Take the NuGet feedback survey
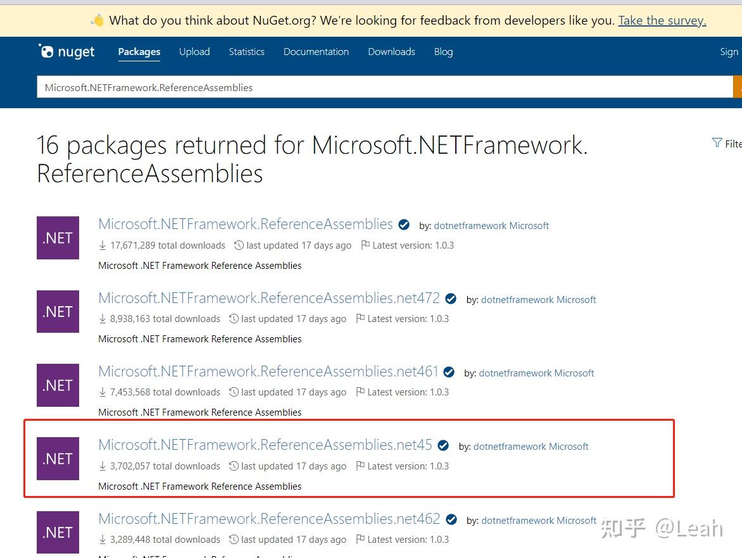 pos(662,20)
